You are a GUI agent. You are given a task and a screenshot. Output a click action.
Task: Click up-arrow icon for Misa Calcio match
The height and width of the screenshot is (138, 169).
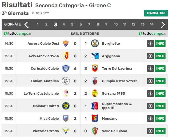point(150,118)
